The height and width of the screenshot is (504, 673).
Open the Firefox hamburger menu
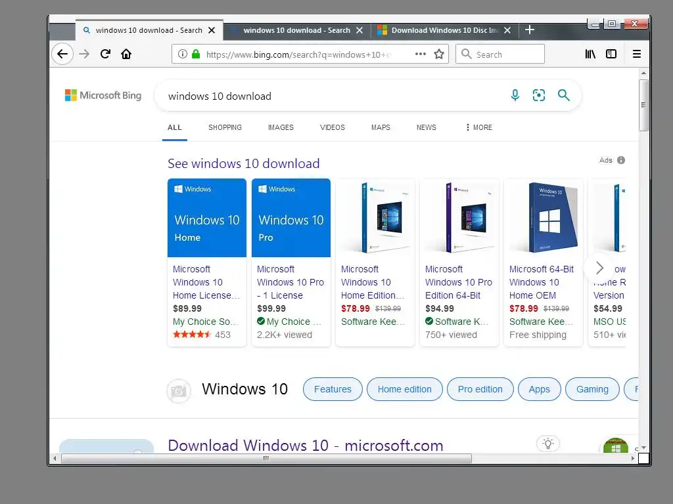coord(637,54)
